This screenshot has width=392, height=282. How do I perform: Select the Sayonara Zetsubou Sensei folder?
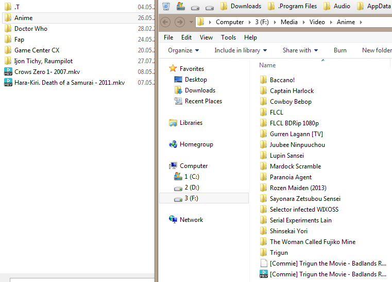pos(300,199)
